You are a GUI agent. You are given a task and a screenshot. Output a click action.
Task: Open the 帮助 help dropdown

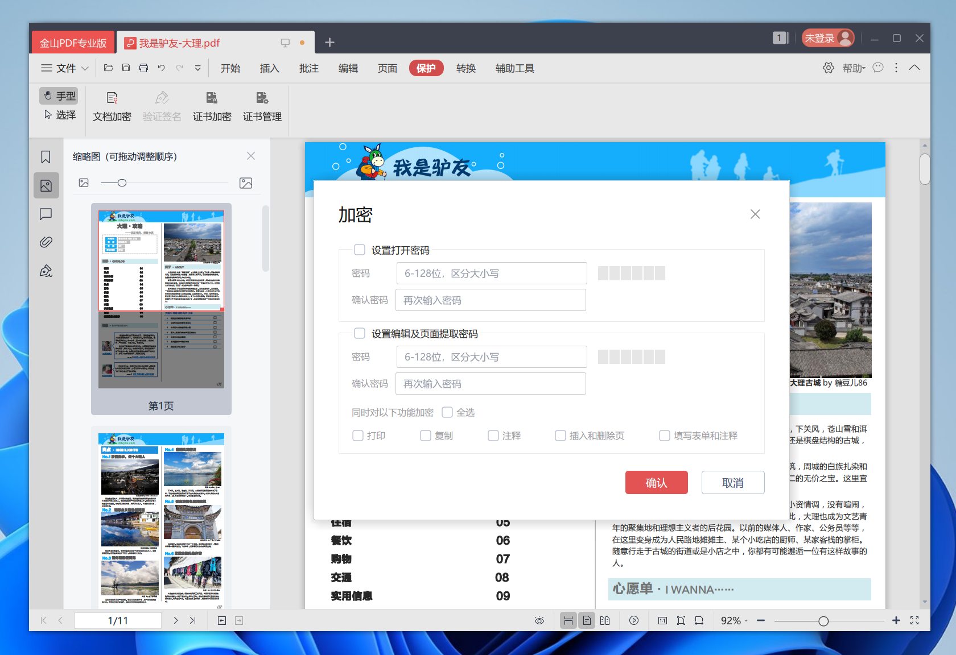tap(854, 68)
